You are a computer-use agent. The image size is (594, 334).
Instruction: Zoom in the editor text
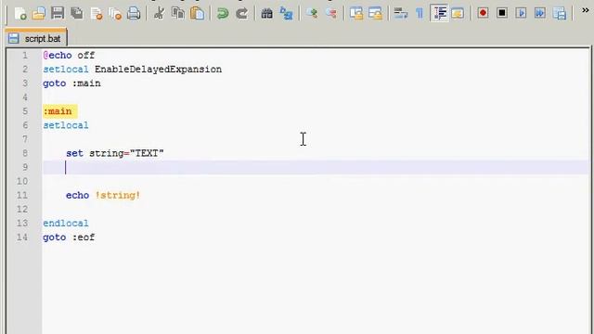point(312,14)
